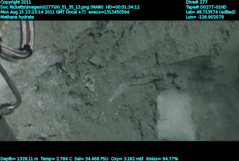Click the 'Methane hydrate' annotation label
This screenshot has width=239, height=161.
tap(17, 17)
